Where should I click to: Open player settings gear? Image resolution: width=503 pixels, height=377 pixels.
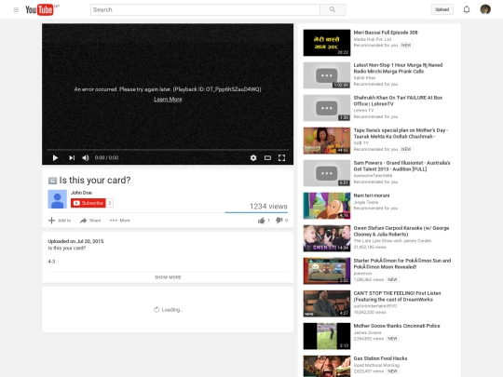click(253, 157)
